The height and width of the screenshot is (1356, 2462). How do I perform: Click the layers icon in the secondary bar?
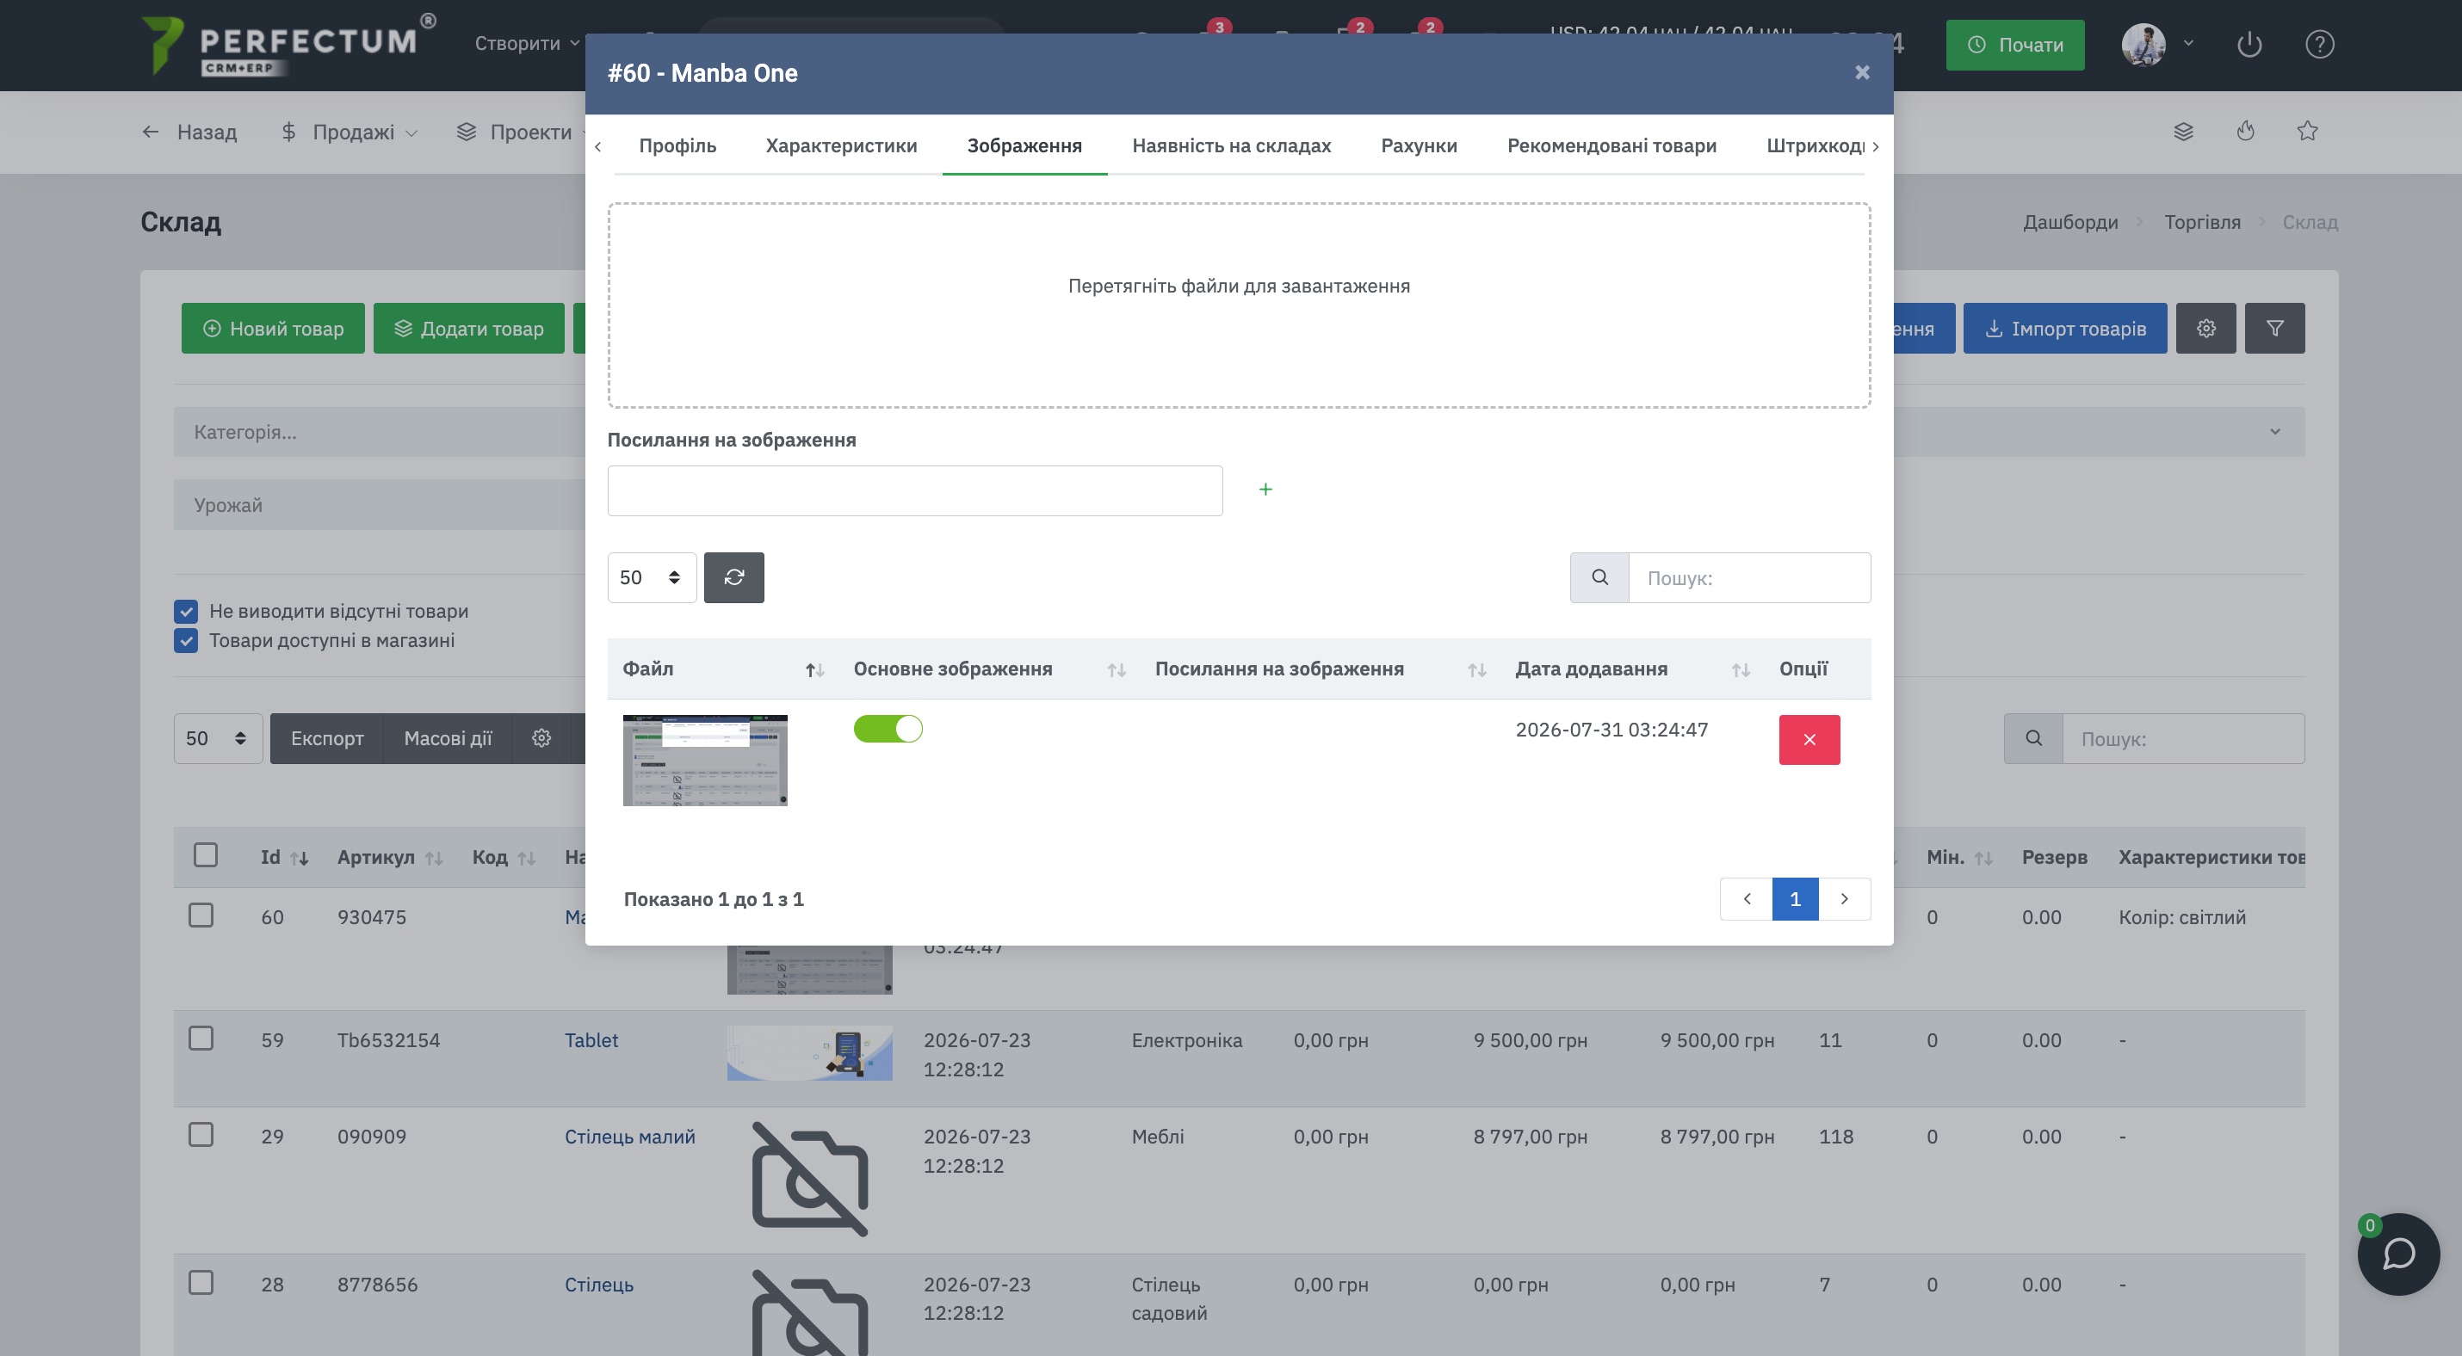click(x=2183, y=131)
